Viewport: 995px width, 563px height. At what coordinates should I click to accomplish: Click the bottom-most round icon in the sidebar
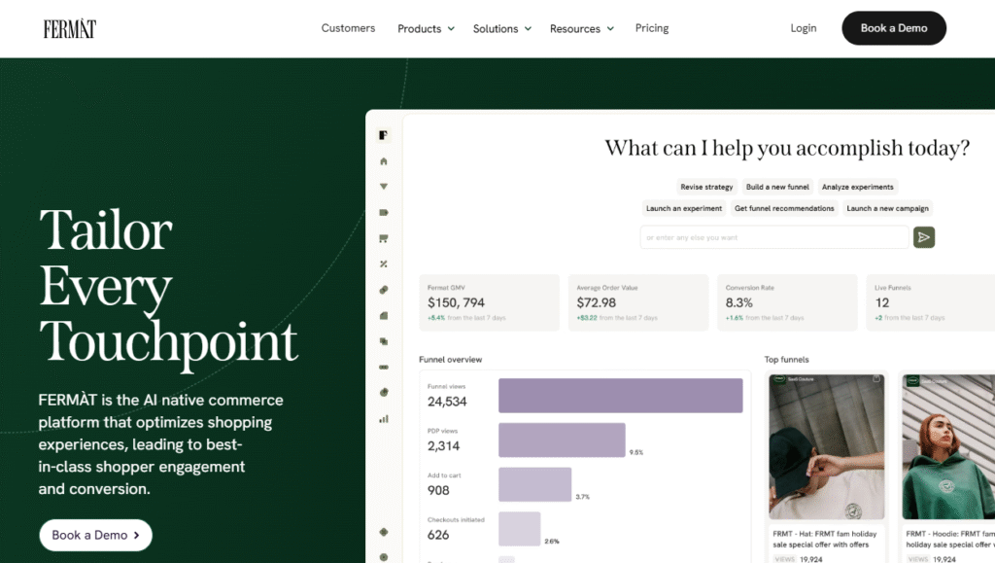pyautogui.click(x=383, y=557)
